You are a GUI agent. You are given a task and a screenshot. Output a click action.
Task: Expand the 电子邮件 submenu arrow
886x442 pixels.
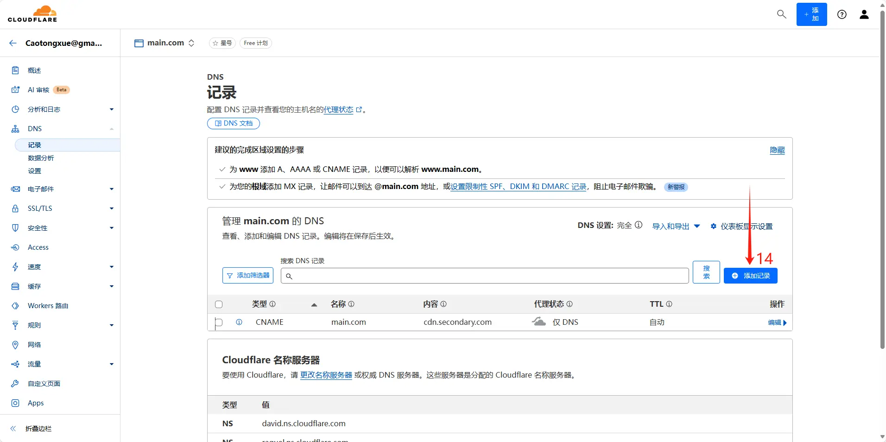pos(112,189)
